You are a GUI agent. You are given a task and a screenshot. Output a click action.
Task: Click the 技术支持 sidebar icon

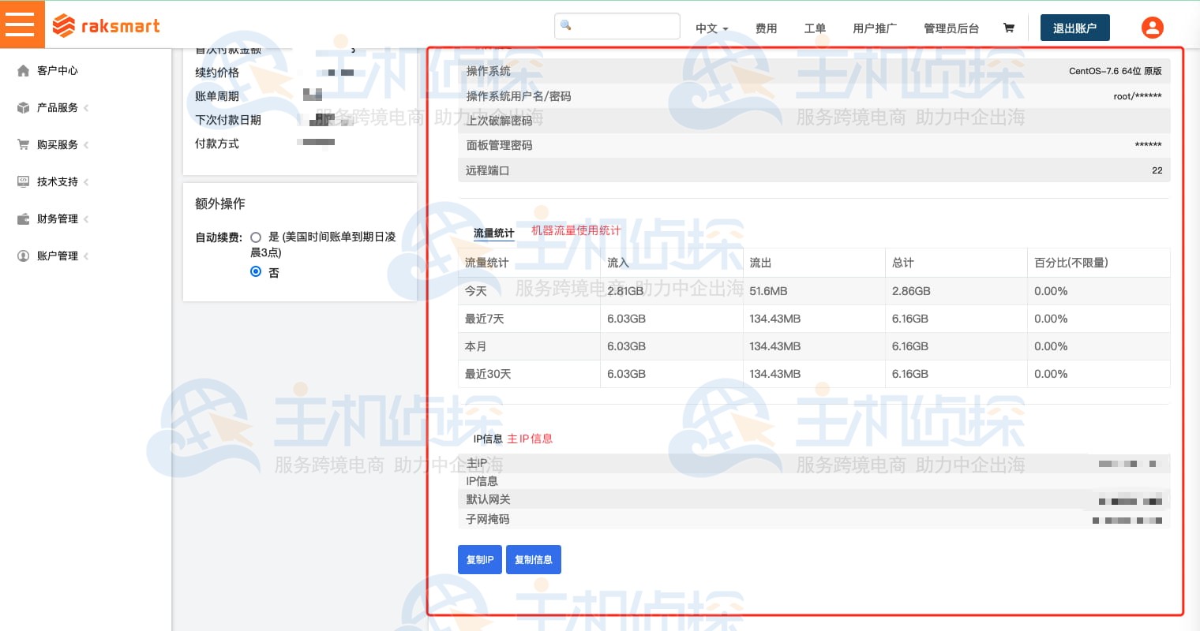(23, 181)
